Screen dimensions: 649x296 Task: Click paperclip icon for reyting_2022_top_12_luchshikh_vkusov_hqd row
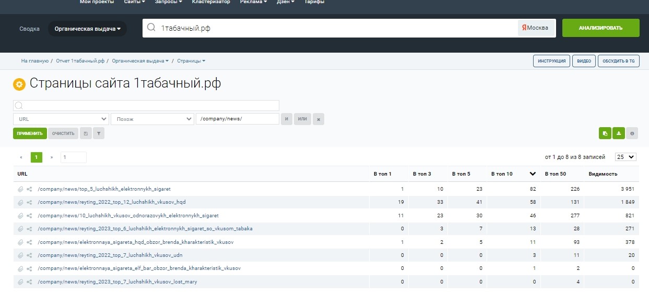(20, 202)
